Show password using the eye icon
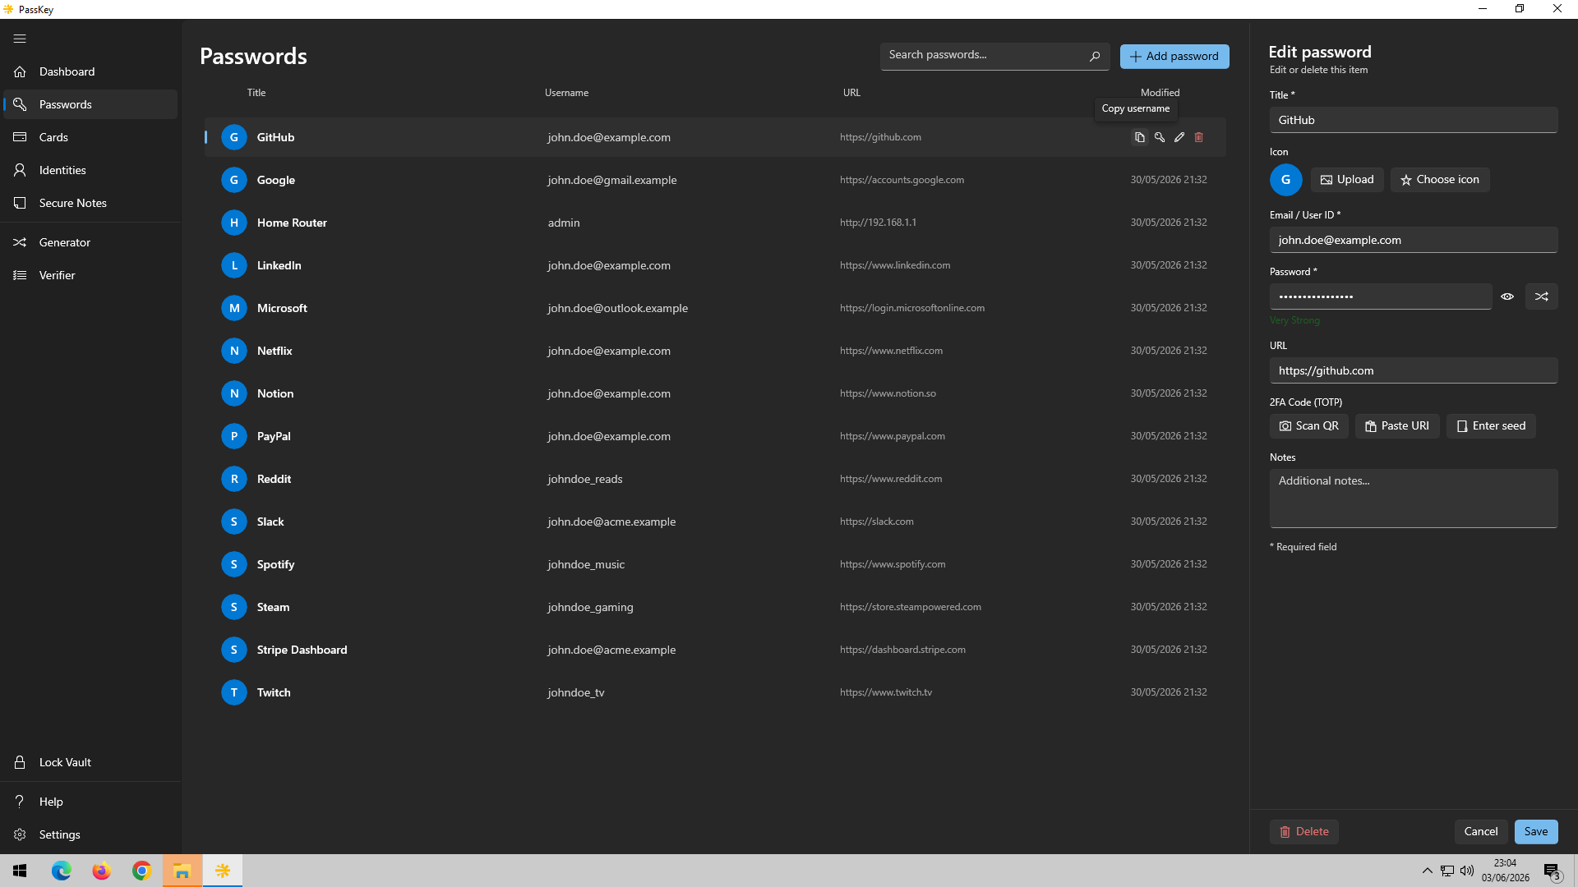The image size is (1578, 887). coord(1507,296)
